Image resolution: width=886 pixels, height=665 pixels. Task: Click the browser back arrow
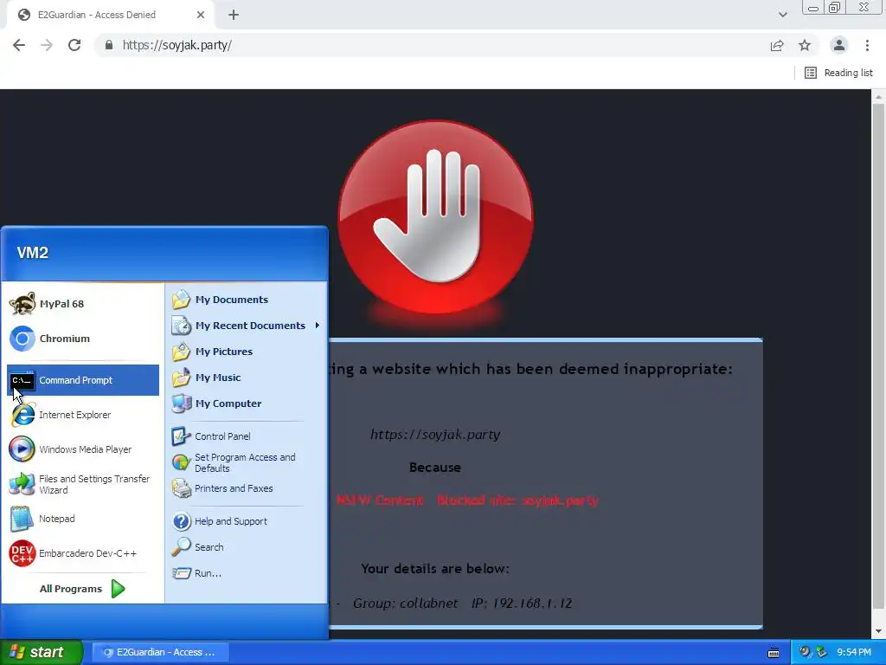click(19, 45)
